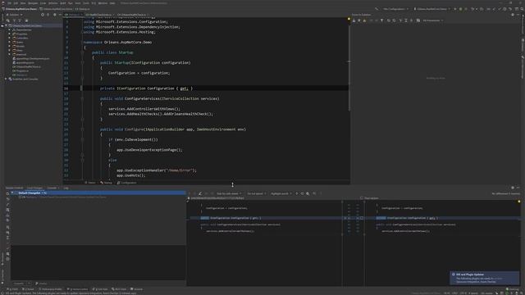This screenshot has width=525, height=295.
Task: Open Search Everywhere magnifier at top right
Action: [522, 9]
